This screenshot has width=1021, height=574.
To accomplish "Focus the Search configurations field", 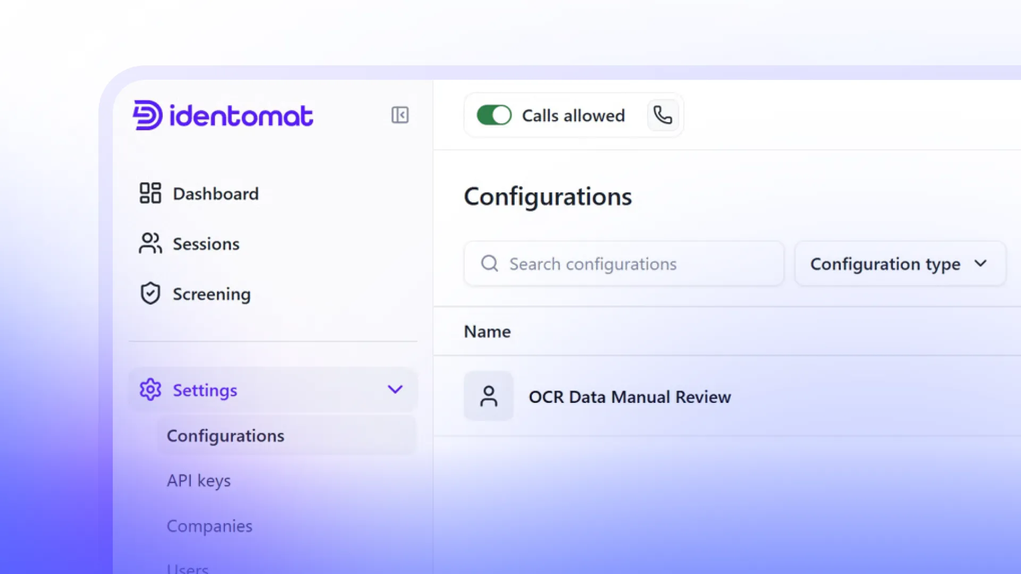I will pyautogui.click(x=624, y=264).
